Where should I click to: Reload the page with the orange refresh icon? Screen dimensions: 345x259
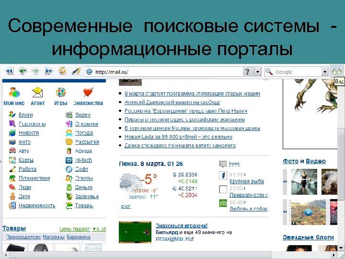62,71
